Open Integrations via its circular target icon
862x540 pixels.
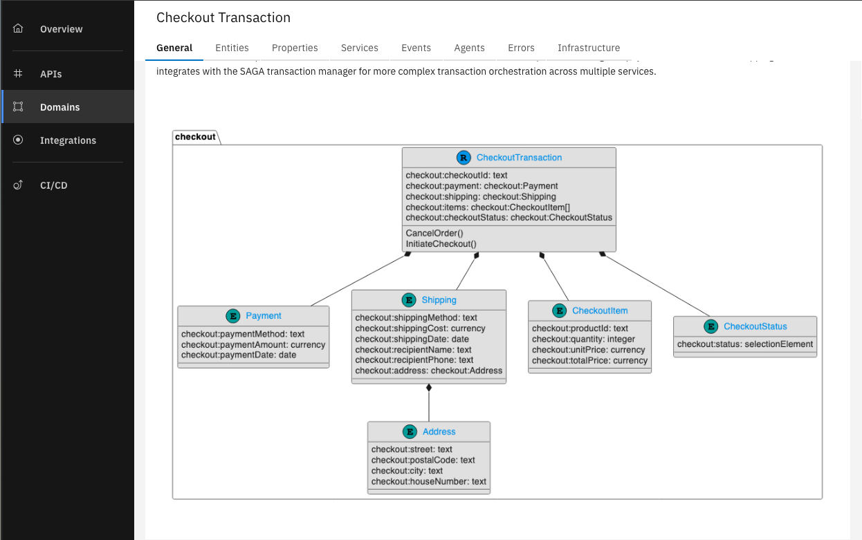pos(17,140)
